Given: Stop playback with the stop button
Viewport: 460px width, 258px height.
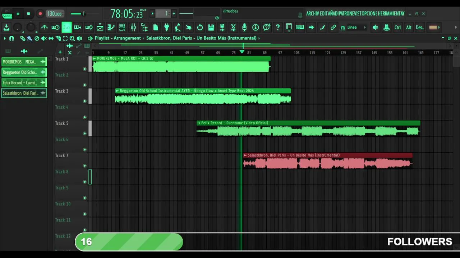Looking at the screenshot, I should tap(29, 14).
